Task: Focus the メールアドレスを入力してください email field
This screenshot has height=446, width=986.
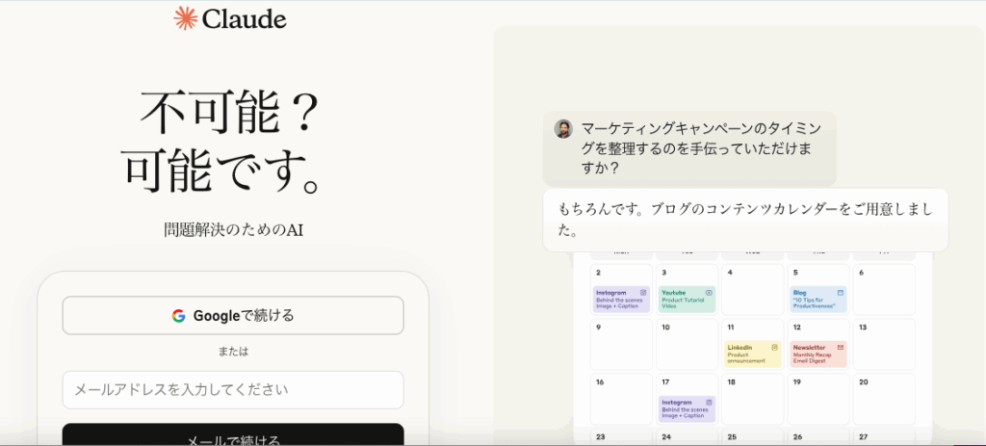Action: 233,389
